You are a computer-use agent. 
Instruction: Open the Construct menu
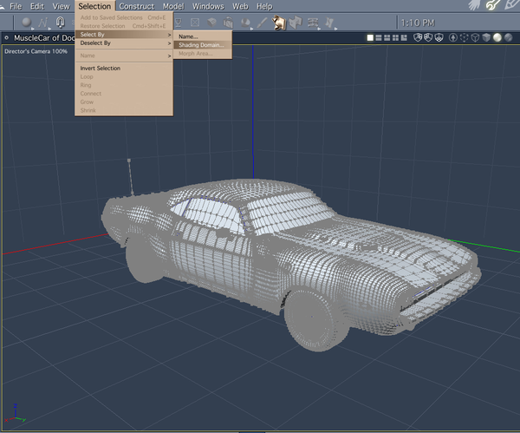pyautogui.click(x=137, y=6)
